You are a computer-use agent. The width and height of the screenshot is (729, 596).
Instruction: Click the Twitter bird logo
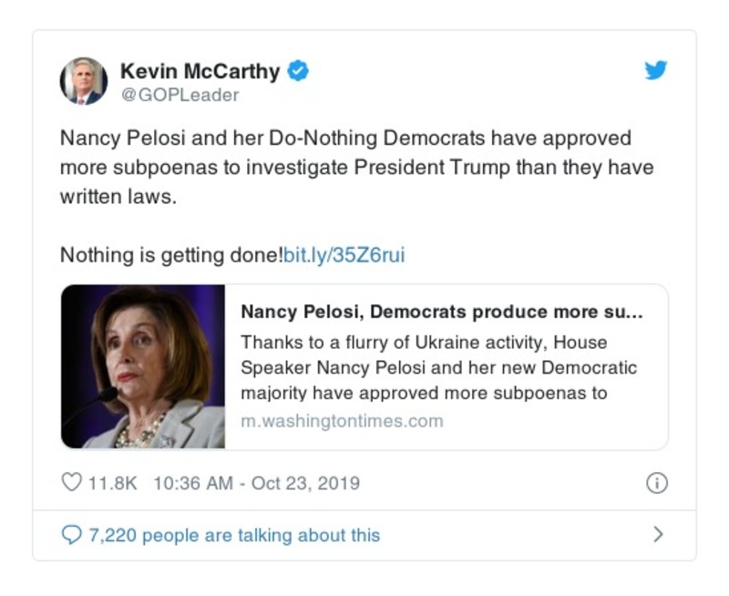pyautogui.click(x=656, y=71)
